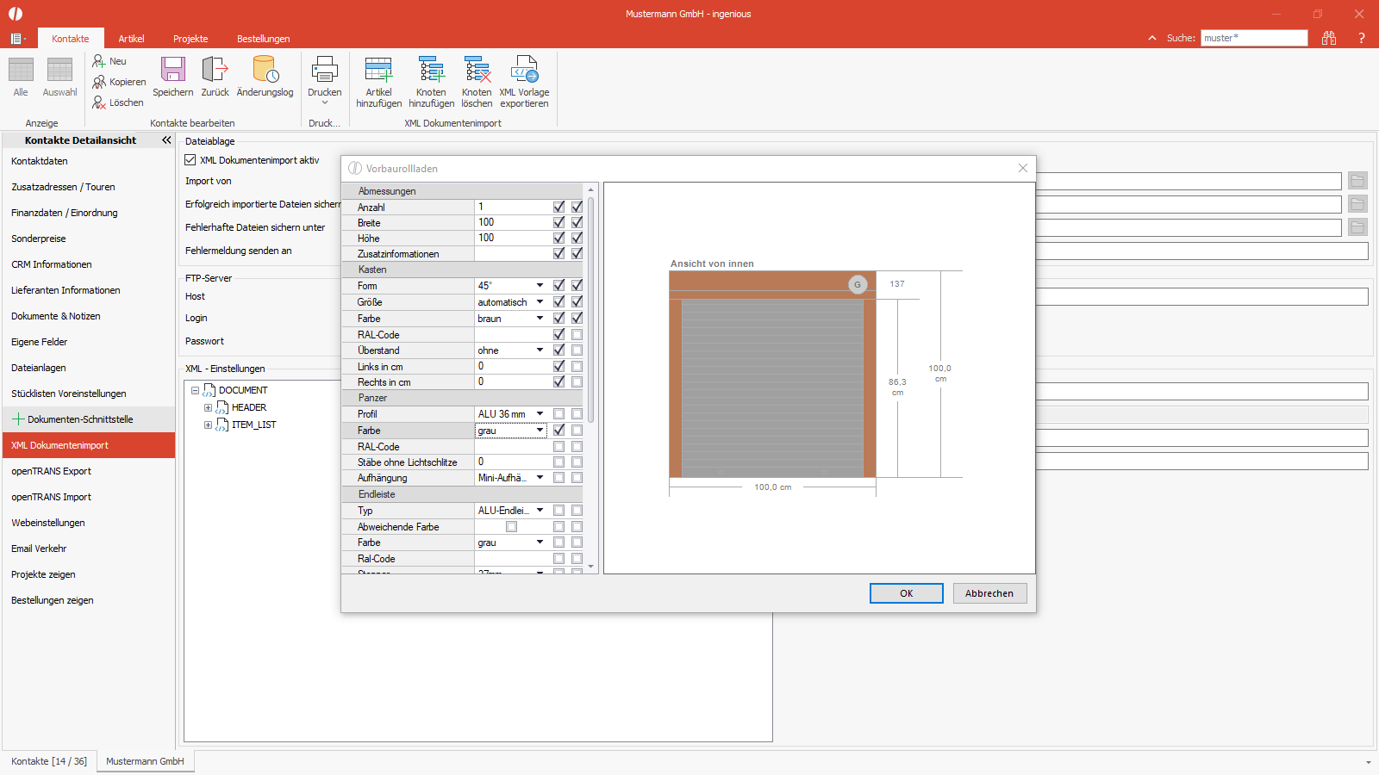The height and width of the screenshot is (775, 1379).
Task: Select the Kontakte ribbon tab
Action: pyautogui.click(x=71, y=39)
